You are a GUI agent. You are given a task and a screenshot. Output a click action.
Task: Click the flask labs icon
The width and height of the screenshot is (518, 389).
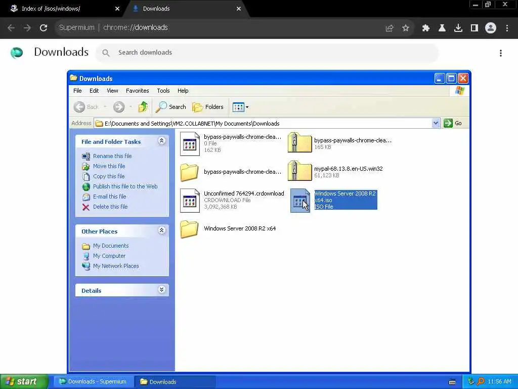pos(442,28)
